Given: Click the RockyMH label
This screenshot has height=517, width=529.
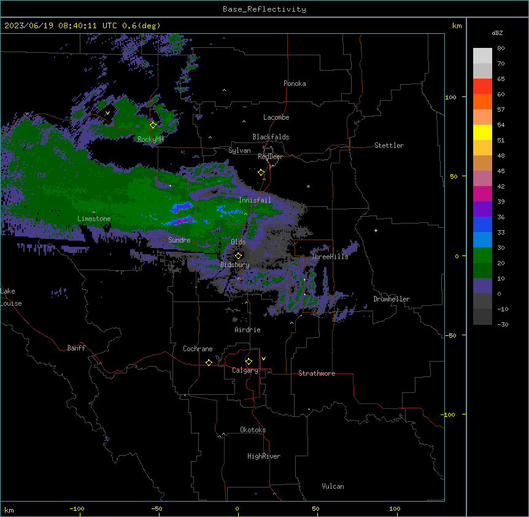Looking at the screenshot, I should pyautogui.click(x=150, y=139).
